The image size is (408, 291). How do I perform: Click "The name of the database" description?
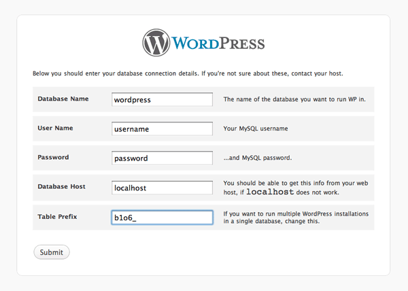(x=294, y=99)
